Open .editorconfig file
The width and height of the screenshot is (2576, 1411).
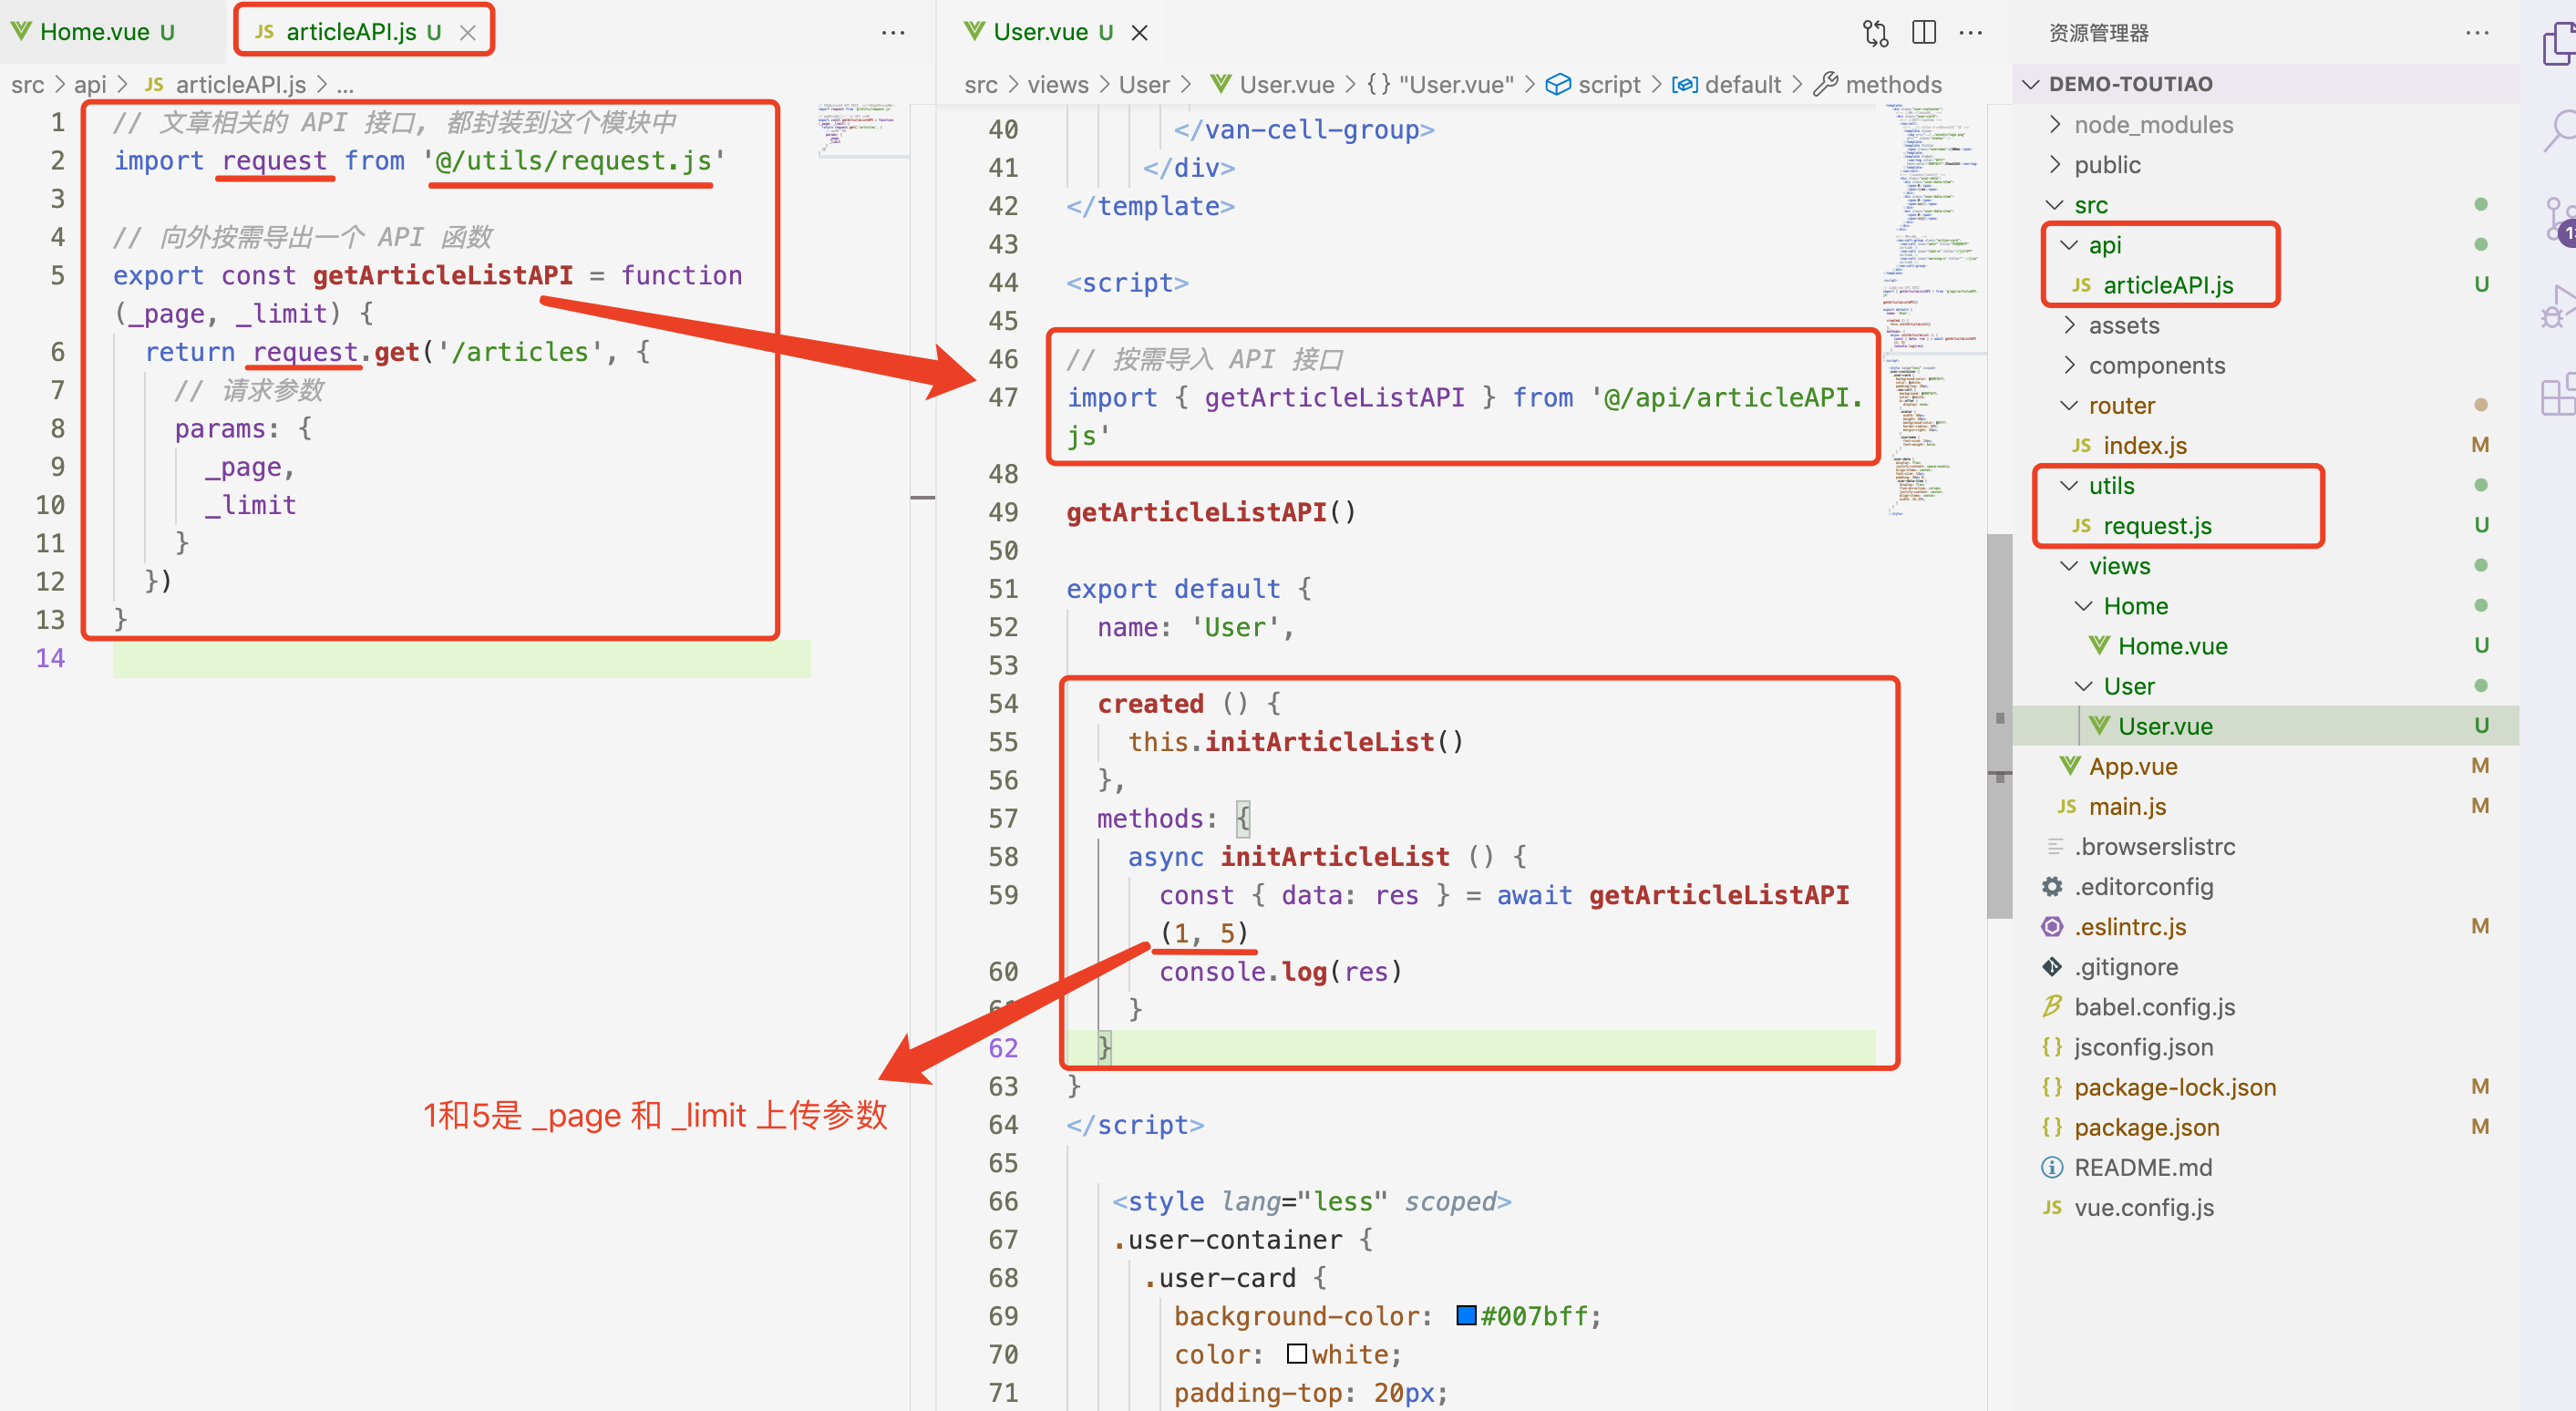click(x=2266, y=886)
